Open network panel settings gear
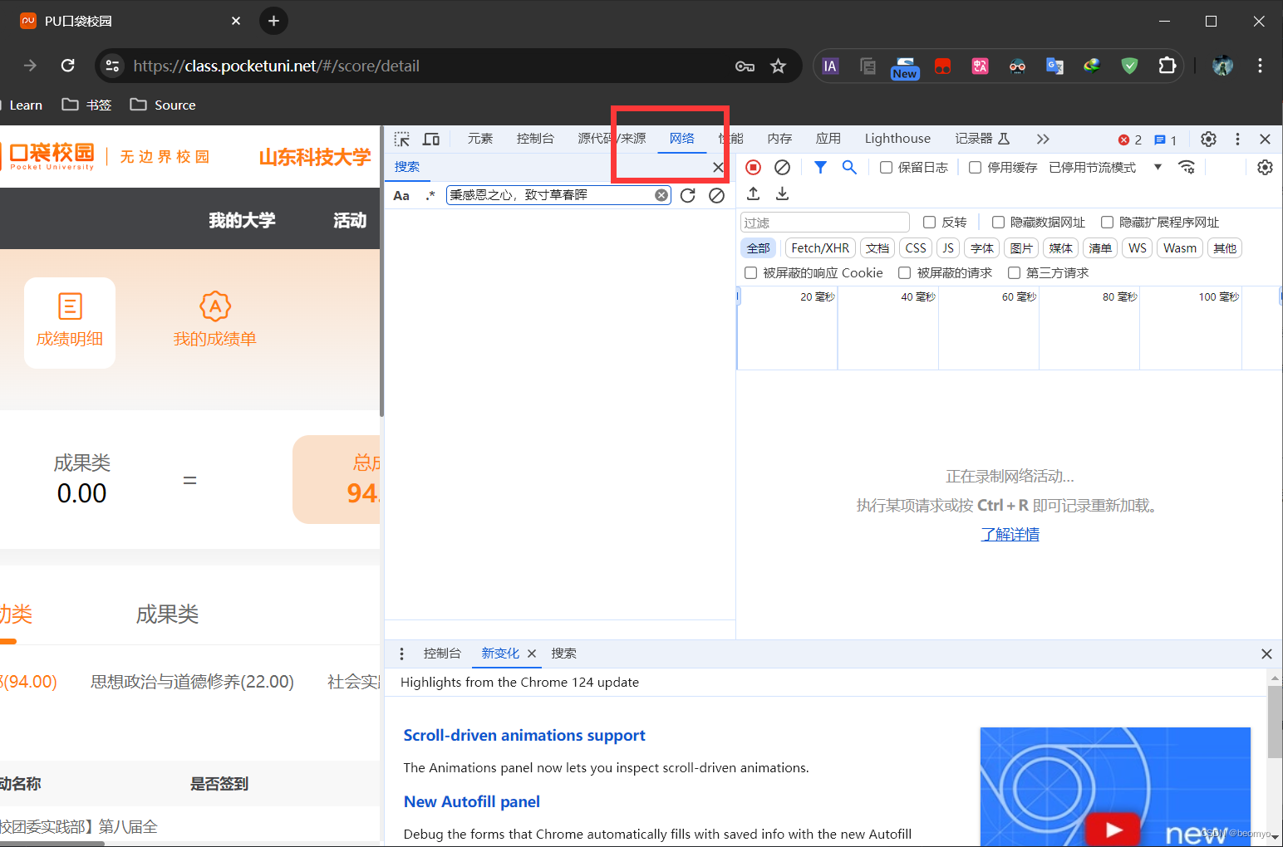 (x=1265, y=167)
